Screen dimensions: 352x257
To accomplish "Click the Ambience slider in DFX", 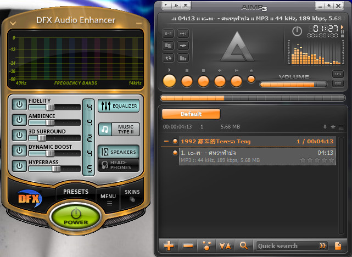I will pyautogui.click(x=54, y=122).
